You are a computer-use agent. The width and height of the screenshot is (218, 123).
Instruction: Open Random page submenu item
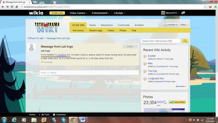coord(96,30)
